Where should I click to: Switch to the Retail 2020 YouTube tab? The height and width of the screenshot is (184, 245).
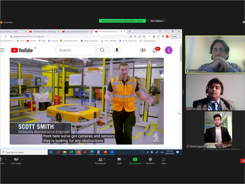point(44,32)
